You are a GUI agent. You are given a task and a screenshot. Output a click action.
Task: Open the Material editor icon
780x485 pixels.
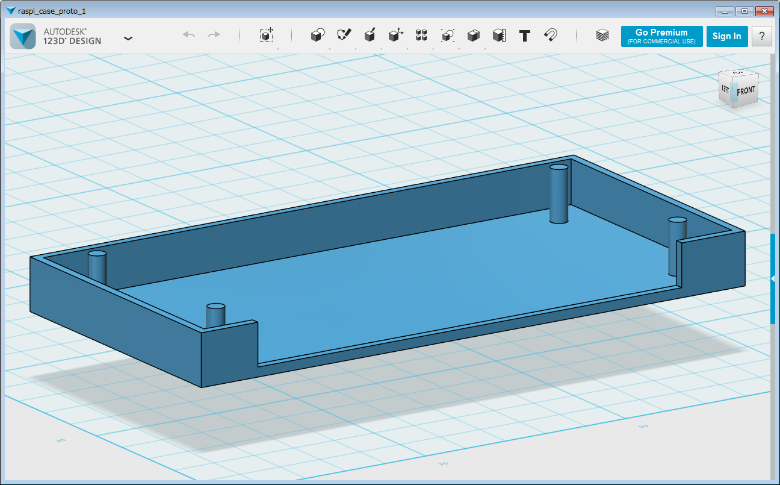pos(602,36)
